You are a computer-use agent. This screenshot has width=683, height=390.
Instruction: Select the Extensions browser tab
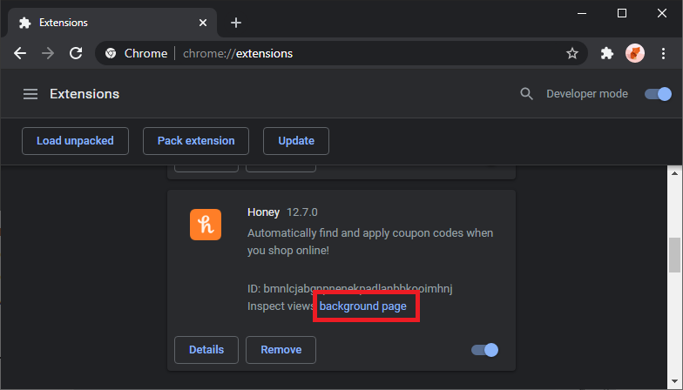112,23
